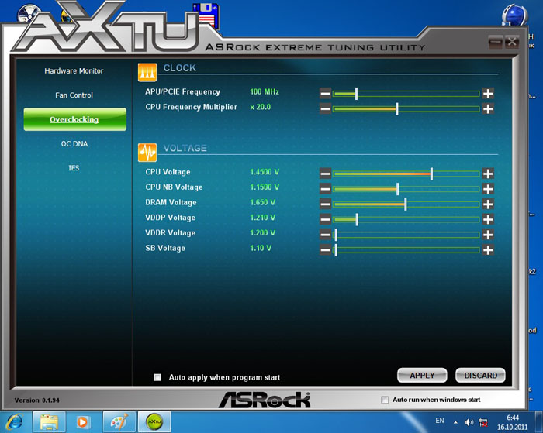Click the SB Voltage slider handle

(x=336, y=249)
